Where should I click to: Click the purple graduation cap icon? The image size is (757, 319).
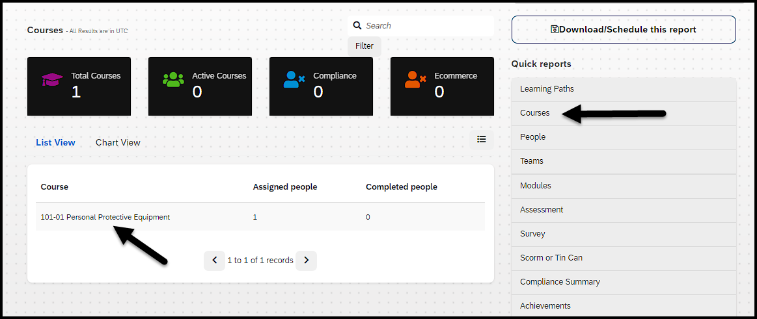tap(51, 79)
